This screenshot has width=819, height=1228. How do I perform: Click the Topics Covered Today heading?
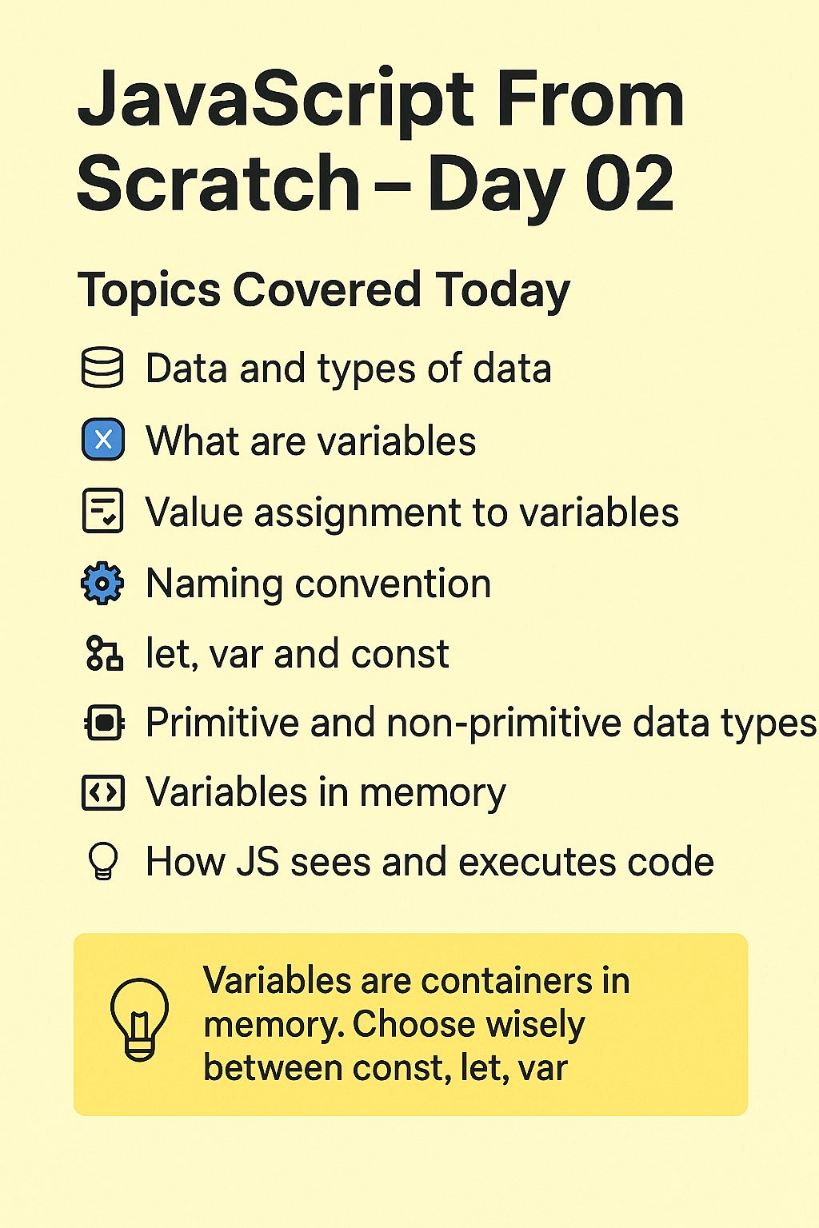tap(324, 290)
